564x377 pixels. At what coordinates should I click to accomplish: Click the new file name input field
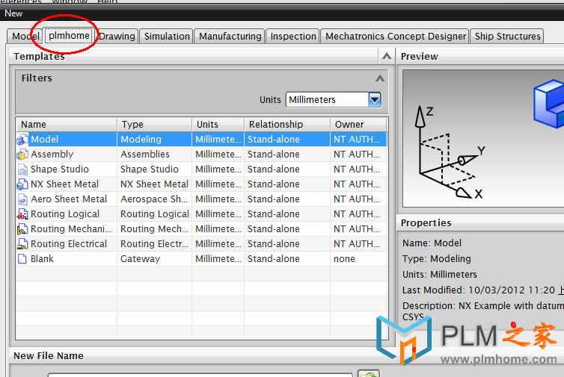(200, 375)
